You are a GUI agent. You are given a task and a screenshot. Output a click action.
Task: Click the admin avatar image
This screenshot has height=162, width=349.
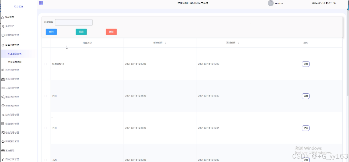271,3
